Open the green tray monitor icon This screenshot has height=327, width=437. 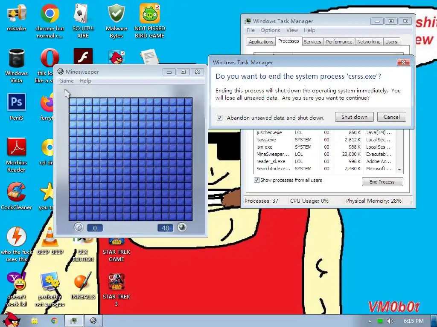pos(380,321)
